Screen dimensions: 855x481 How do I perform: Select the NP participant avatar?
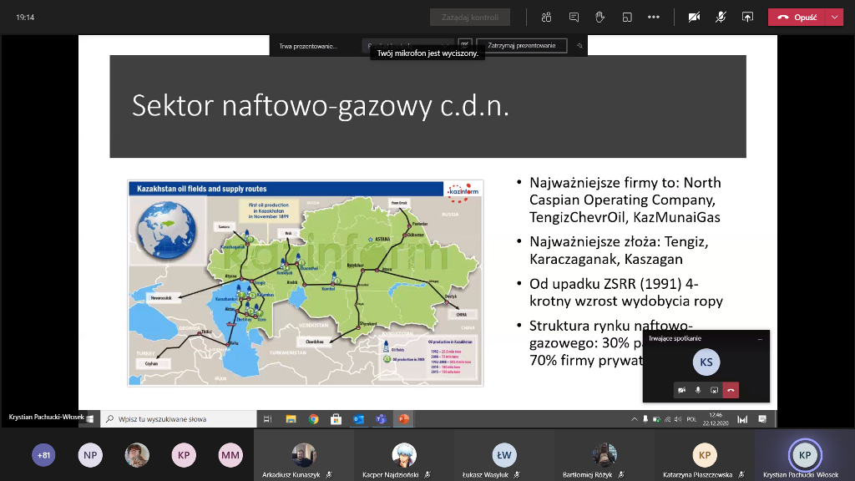click(x=90, y=455)
